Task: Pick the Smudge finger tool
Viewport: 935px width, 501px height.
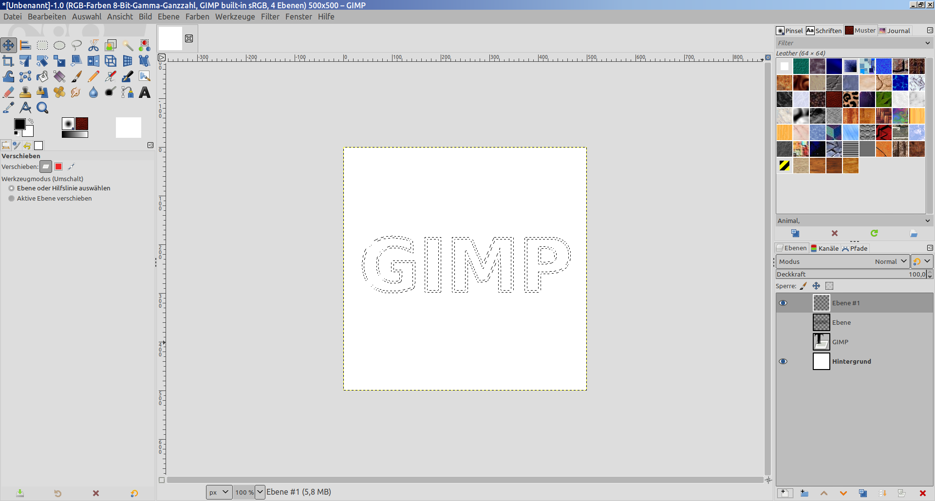Action: pyautogui.click(x=76, y=92)
